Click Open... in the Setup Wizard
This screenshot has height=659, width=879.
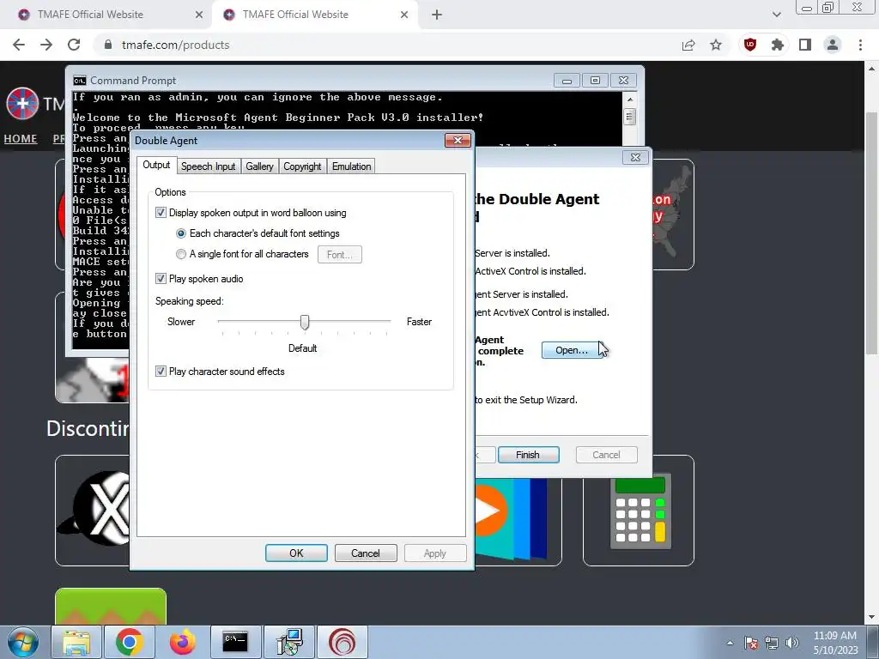(x=572, y=350)
